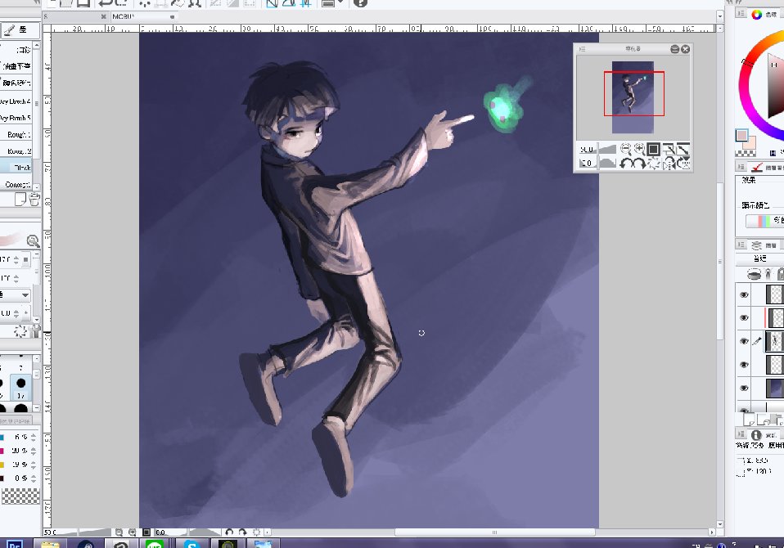Adjust the cyan 6% stepper arrows
This screenshot has width=784, height=548.
34,437
